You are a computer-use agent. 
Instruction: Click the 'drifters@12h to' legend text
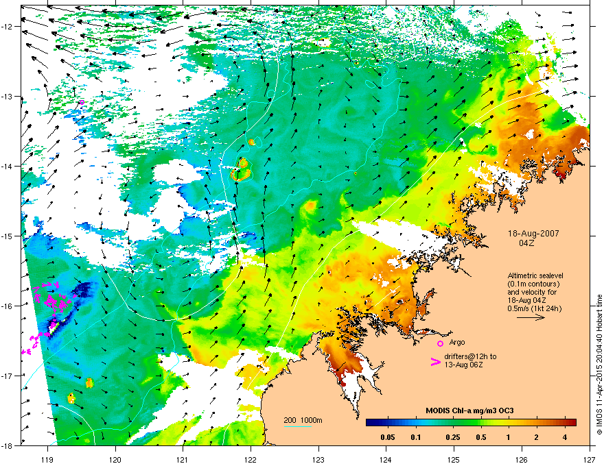(470, 356)
